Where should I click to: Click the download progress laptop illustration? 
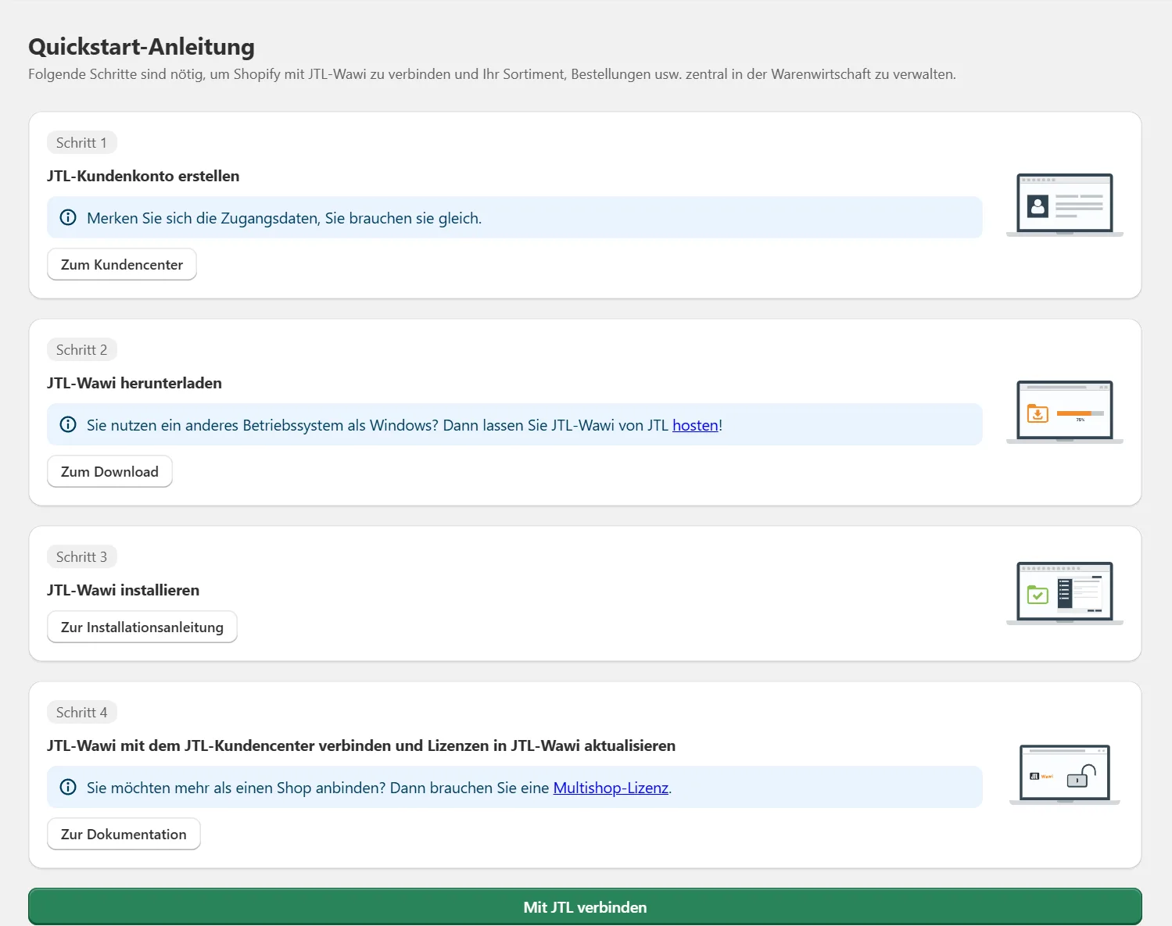pos(1065,412)
